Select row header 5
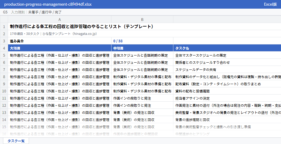This screenshot has width=281, height=144. (4, 55)
